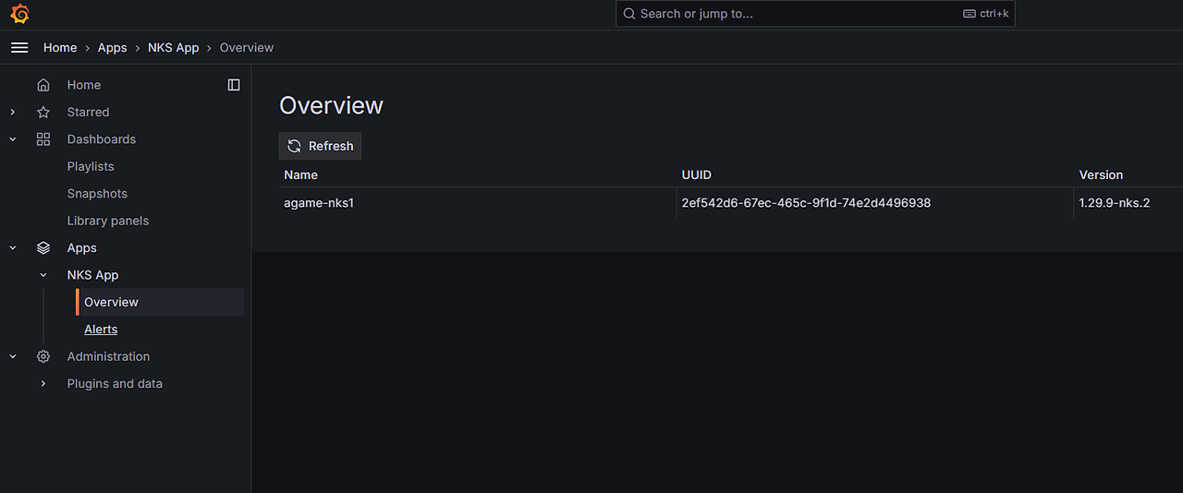Undock the menu with panel icon
The image size is (1183, 493).
234,85
